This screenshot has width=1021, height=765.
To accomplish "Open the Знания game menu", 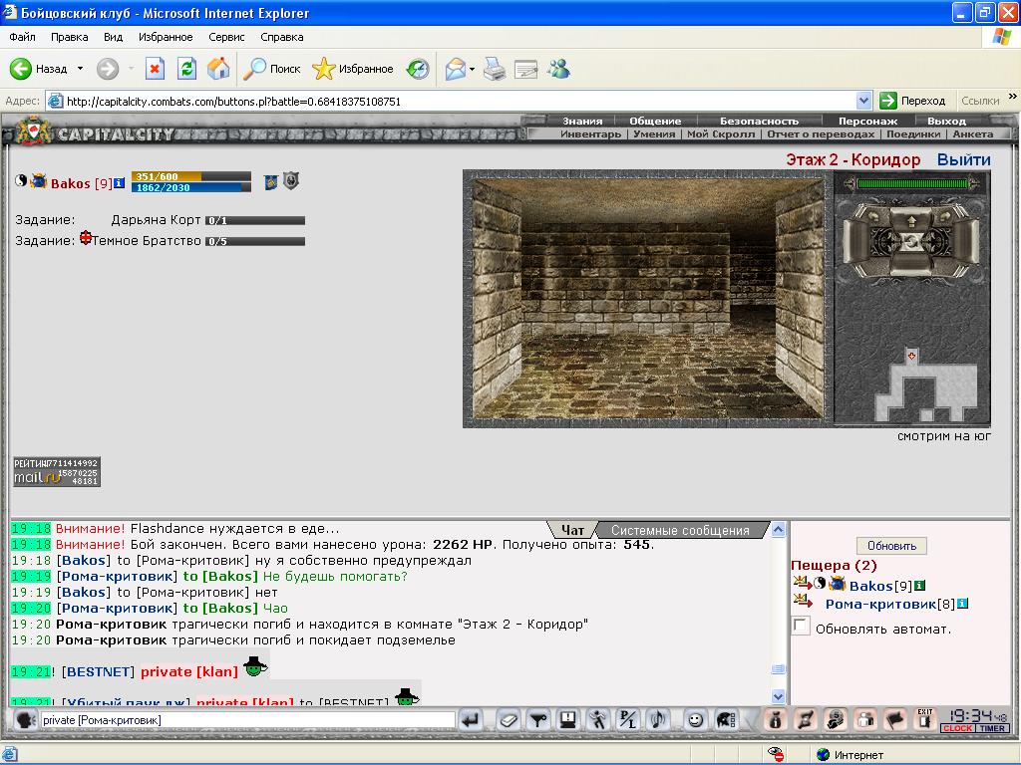I will [582, 121].
